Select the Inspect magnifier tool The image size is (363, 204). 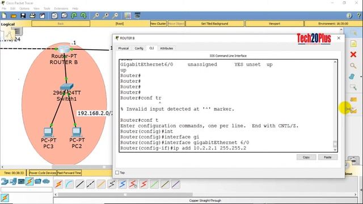(x=353, y=66)
